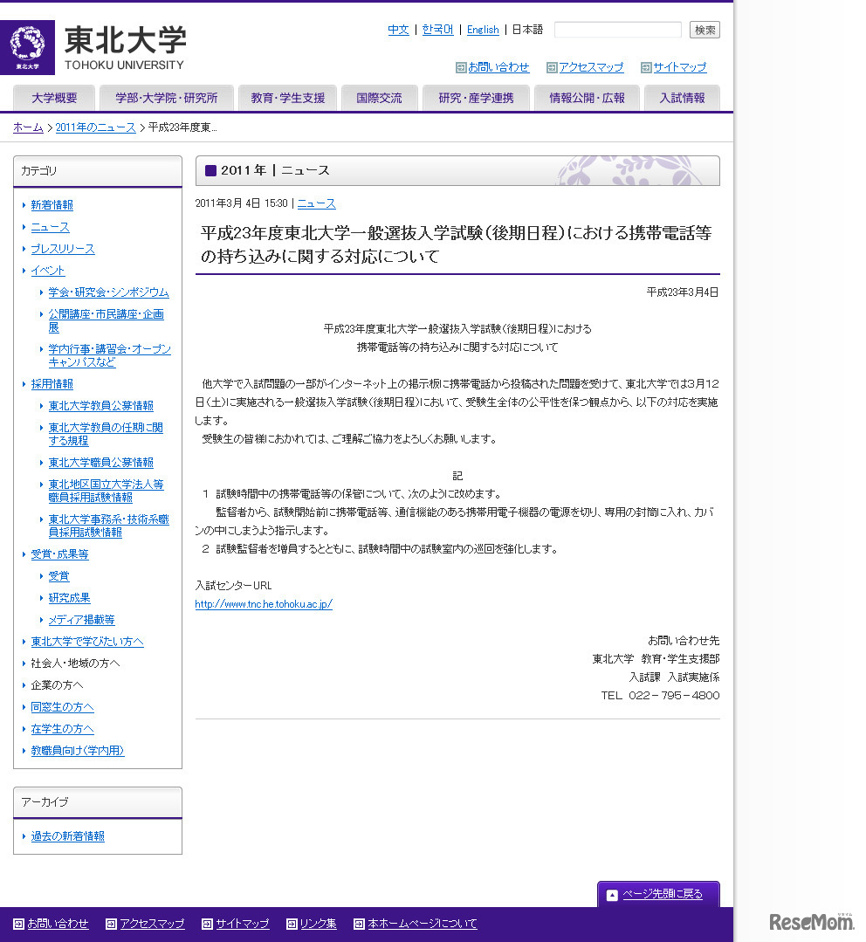Click the 検索 search button
The height and width of the screenshot is (942, 866).
click(704, 30)
